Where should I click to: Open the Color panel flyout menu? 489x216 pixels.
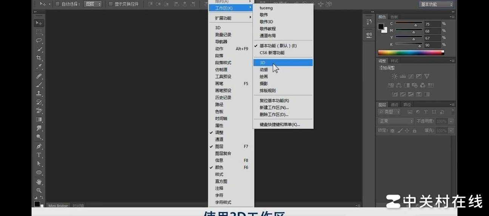(x=452, y=17)
